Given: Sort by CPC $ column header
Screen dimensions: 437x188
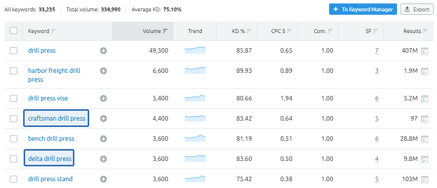Looking at the screenshot, I should pyautogui.click(x=281, y=31).
